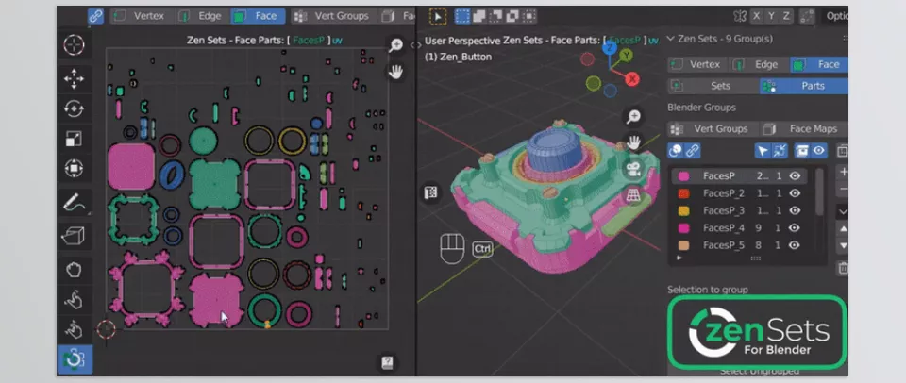Select the Annotate pencil tool
The image size is (906, 383).
tap(74, 203)
